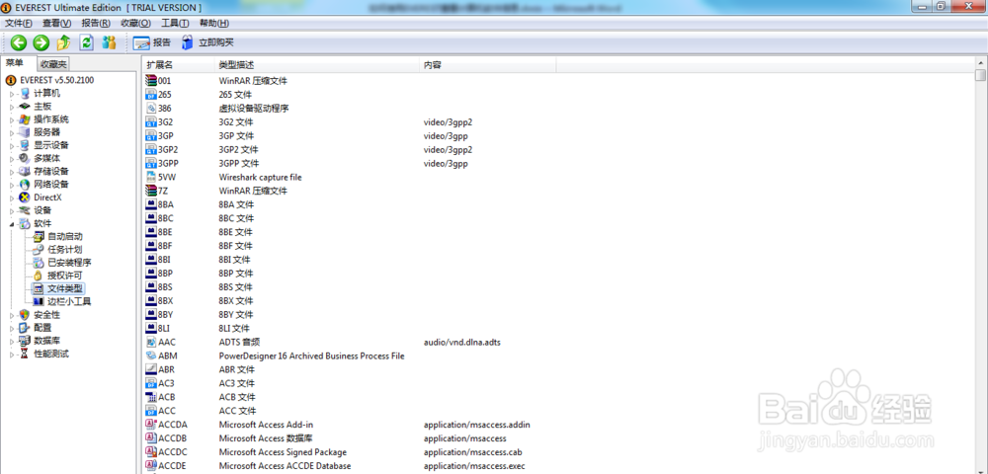The width and height of the screenshot is (988, 474).
Task: Select the 配置 icon in tree
Action: pyautogui.click(x=25, y=327)
